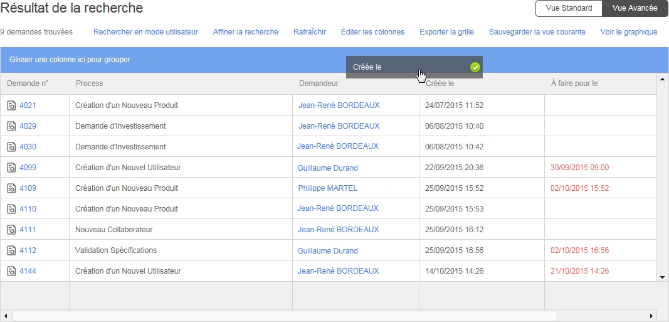
Task: Click Rechercher en mode utilisateur link
Action: 145,32
